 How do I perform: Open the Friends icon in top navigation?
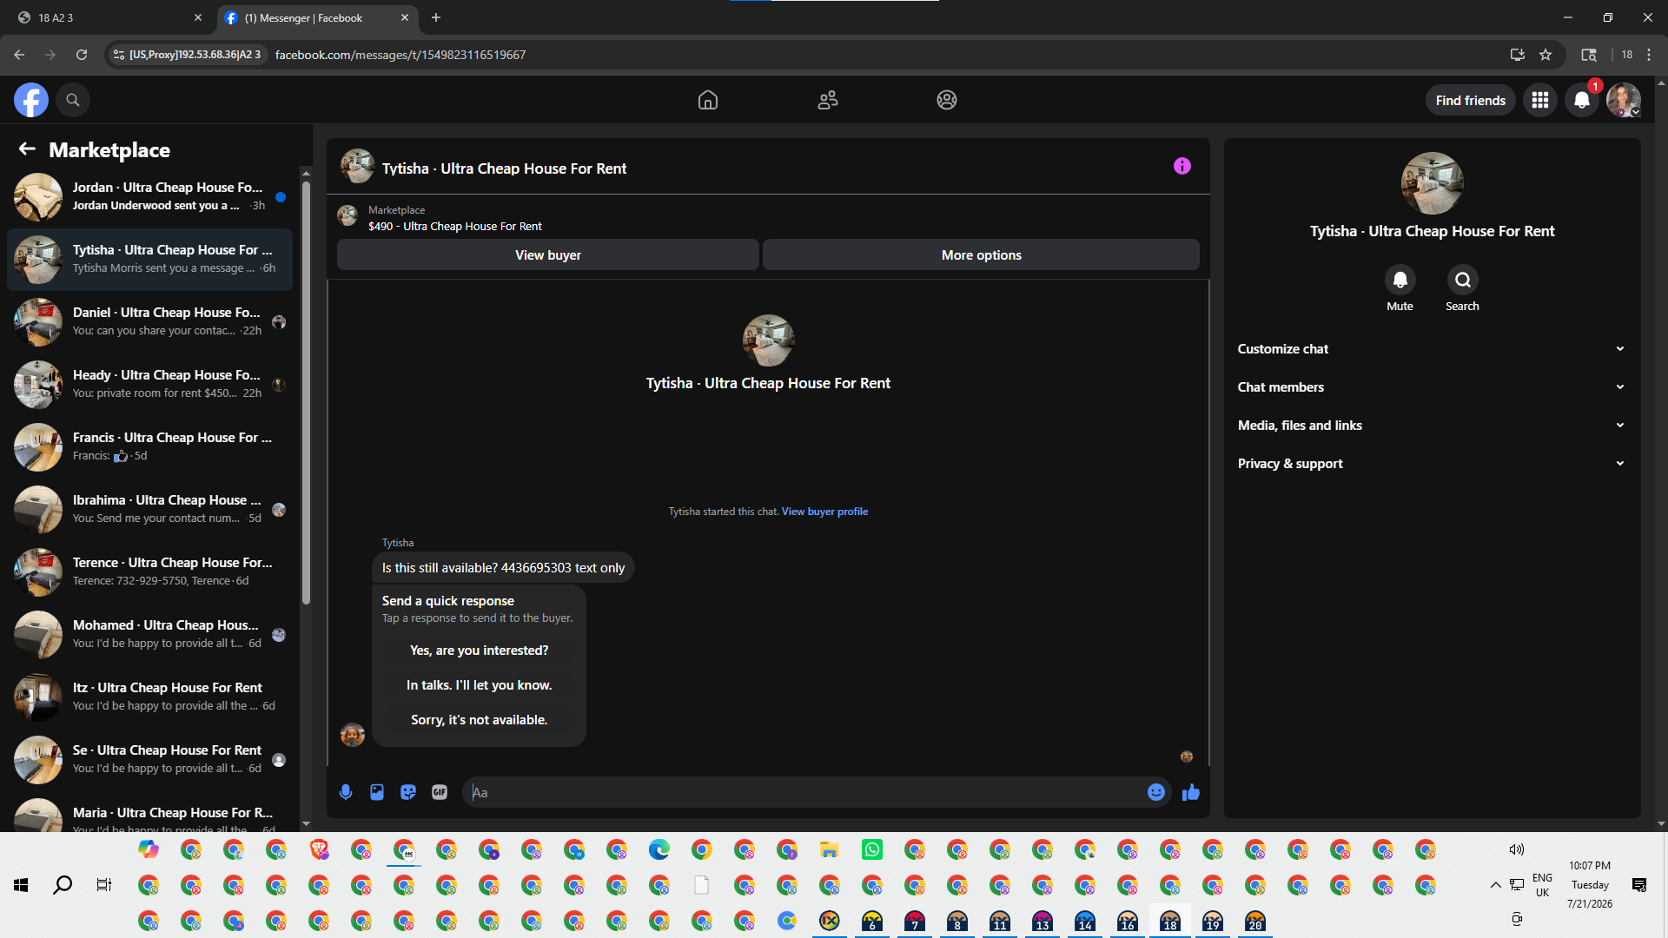[828, 100]
